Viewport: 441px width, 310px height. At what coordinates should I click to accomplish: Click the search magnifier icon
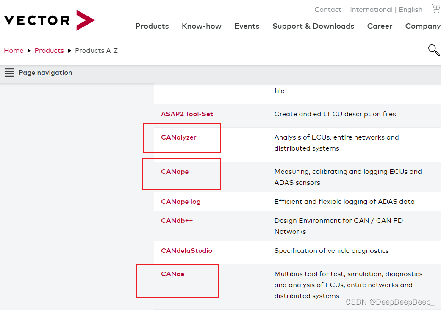click(434, 50)
